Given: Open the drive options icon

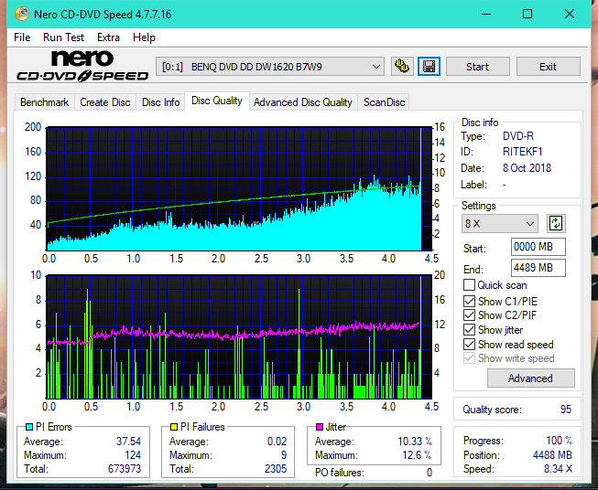Looking at the screenshot, I should point(402,67).
